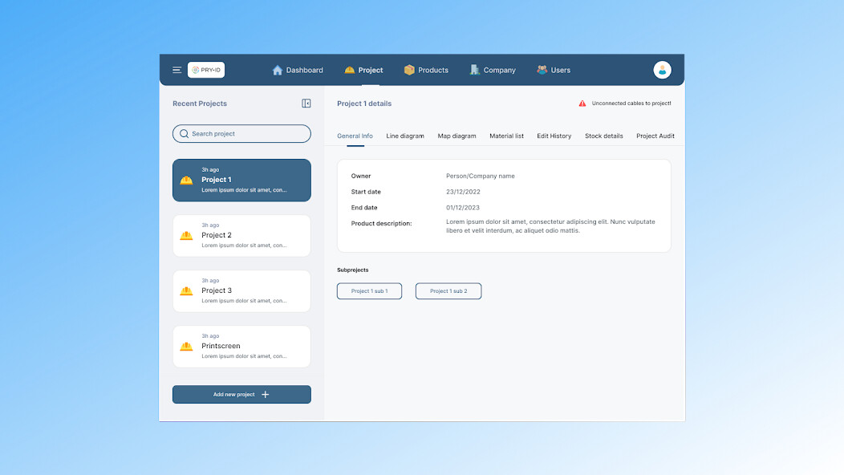Screen dimensions: 844x475
Task: Select the Stock details tab
Action: [x=604, y=136]
